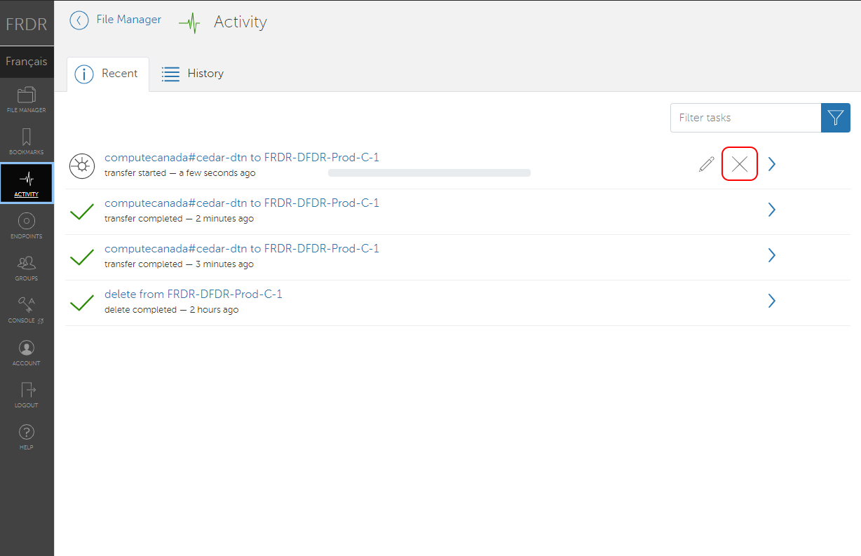The height and width of the screenshot is (556, 861).
Task: Click the Logout sidebar icon
Action: [x=27, y=394]
